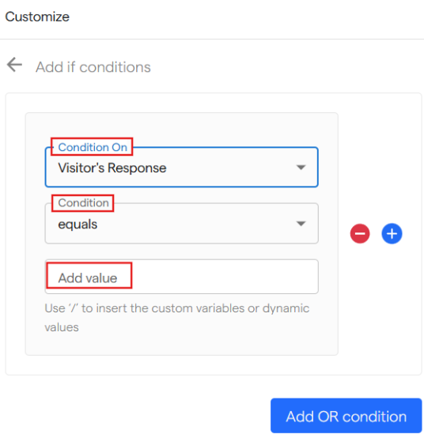
Task: Open the Visitor's Response combo box
Action: (x=182, y=167)
